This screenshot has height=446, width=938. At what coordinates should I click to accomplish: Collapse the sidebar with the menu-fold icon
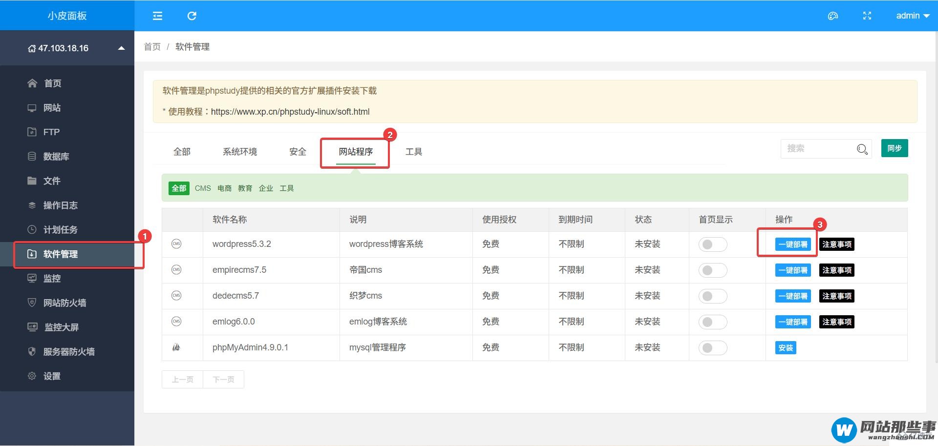pos(157,16)
